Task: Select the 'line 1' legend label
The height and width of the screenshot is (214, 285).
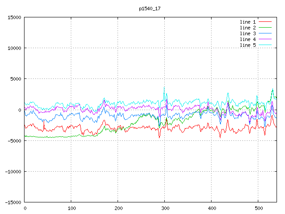Action: click(248, 22)
